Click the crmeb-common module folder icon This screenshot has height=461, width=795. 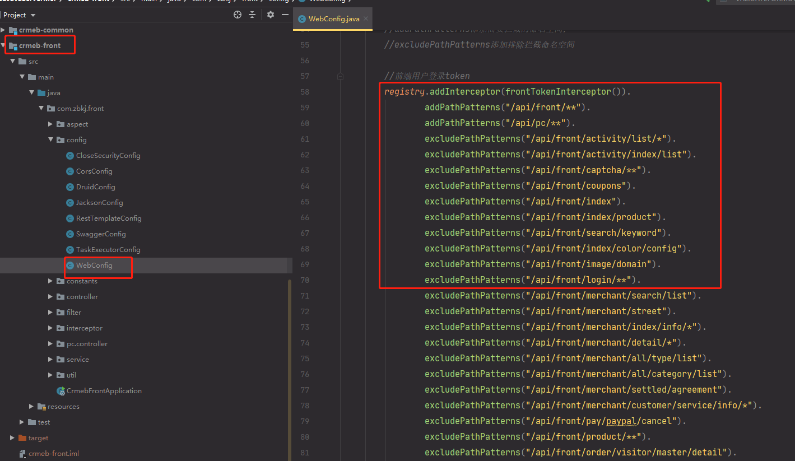click(13, 30)
